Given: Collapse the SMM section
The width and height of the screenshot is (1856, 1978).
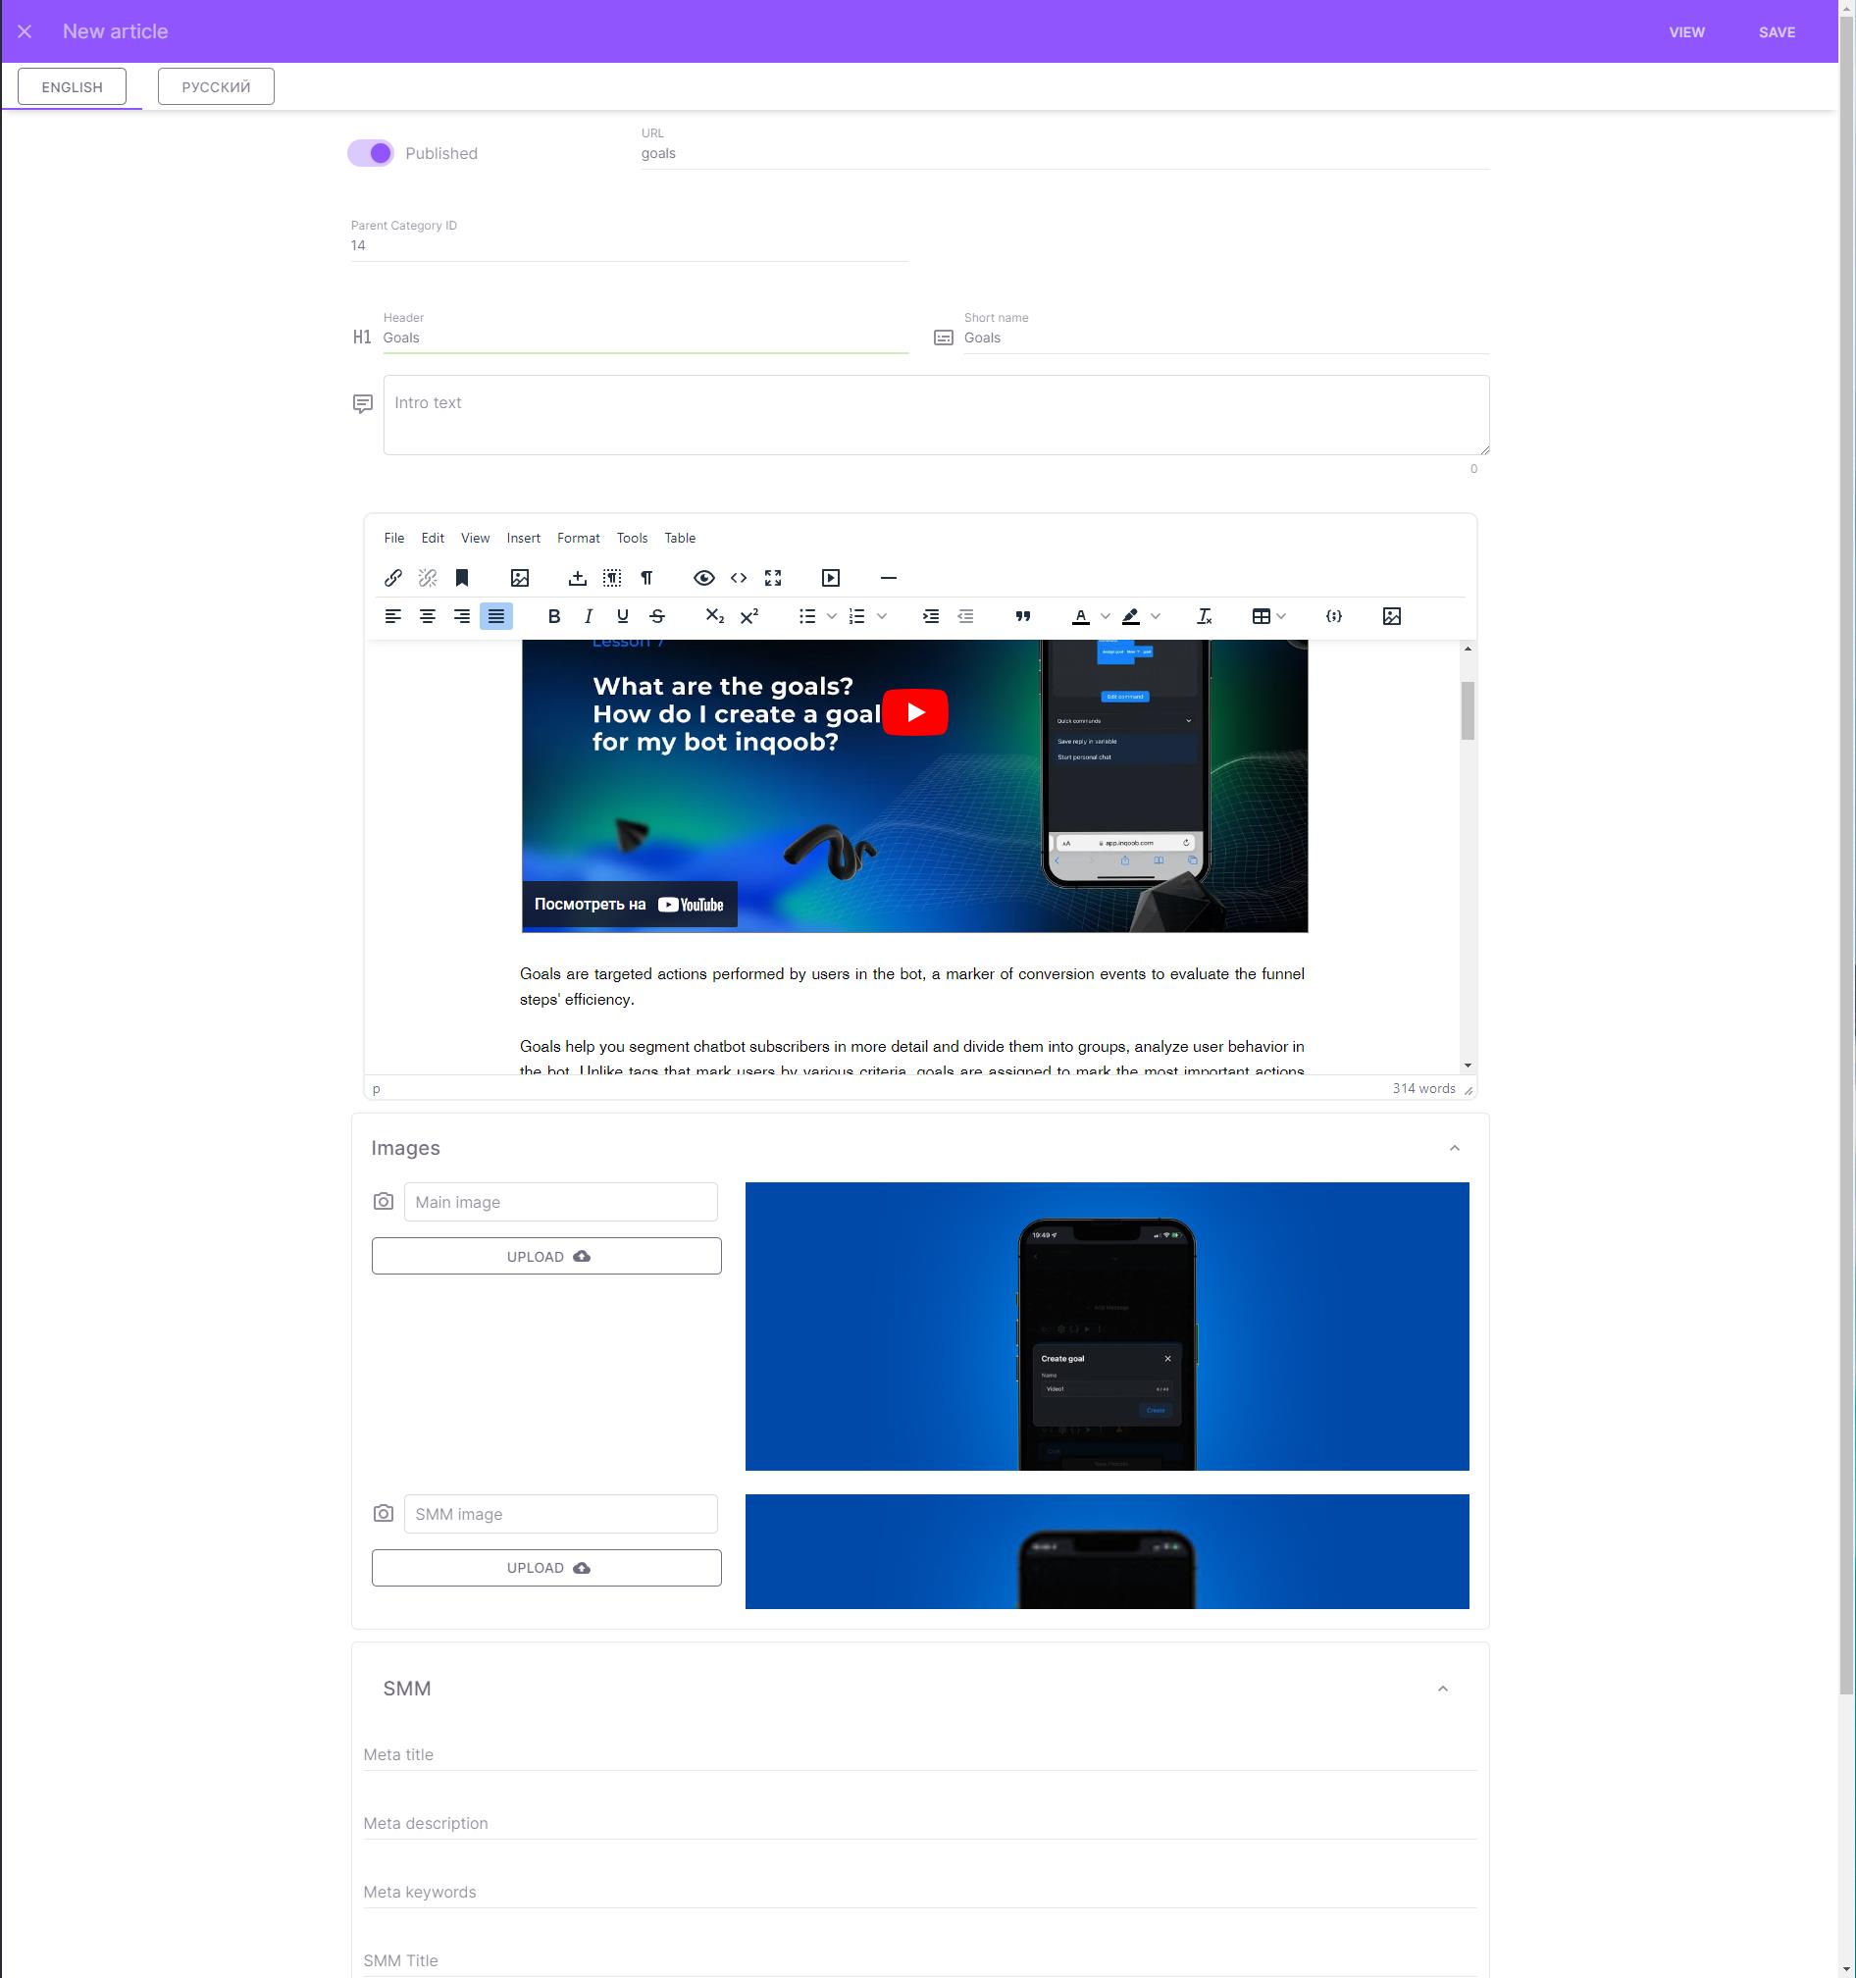Looking at the screenshot, I should (x=1442, y=1689).
